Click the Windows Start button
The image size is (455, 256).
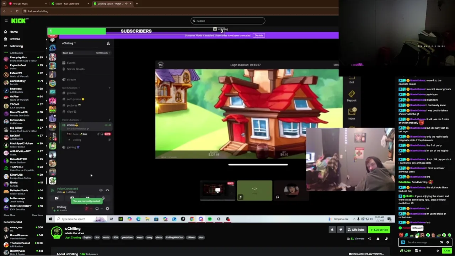[50, 219]
